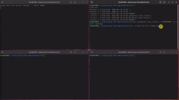This screenshot has height=100, width=179.
Task: Click the prompt in the bottom-left terminal
Action: click(x=22, y=56)
